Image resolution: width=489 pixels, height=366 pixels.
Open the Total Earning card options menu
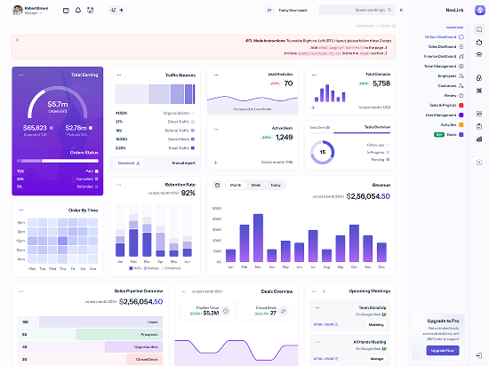pos(21,76)
